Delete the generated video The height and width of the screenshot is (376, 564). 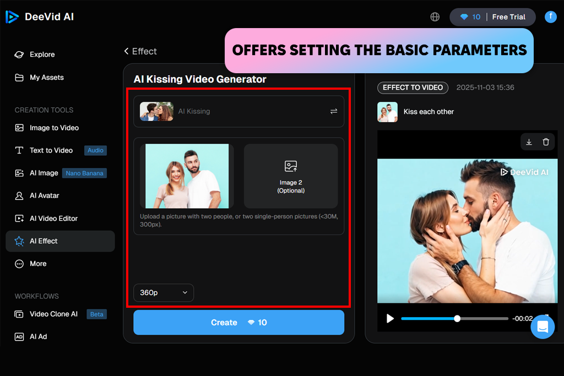(x=546, y=142)
